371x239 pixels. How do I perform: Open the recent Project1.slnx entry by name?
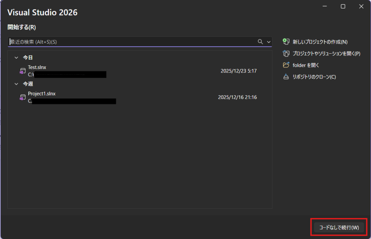(41, 94)
